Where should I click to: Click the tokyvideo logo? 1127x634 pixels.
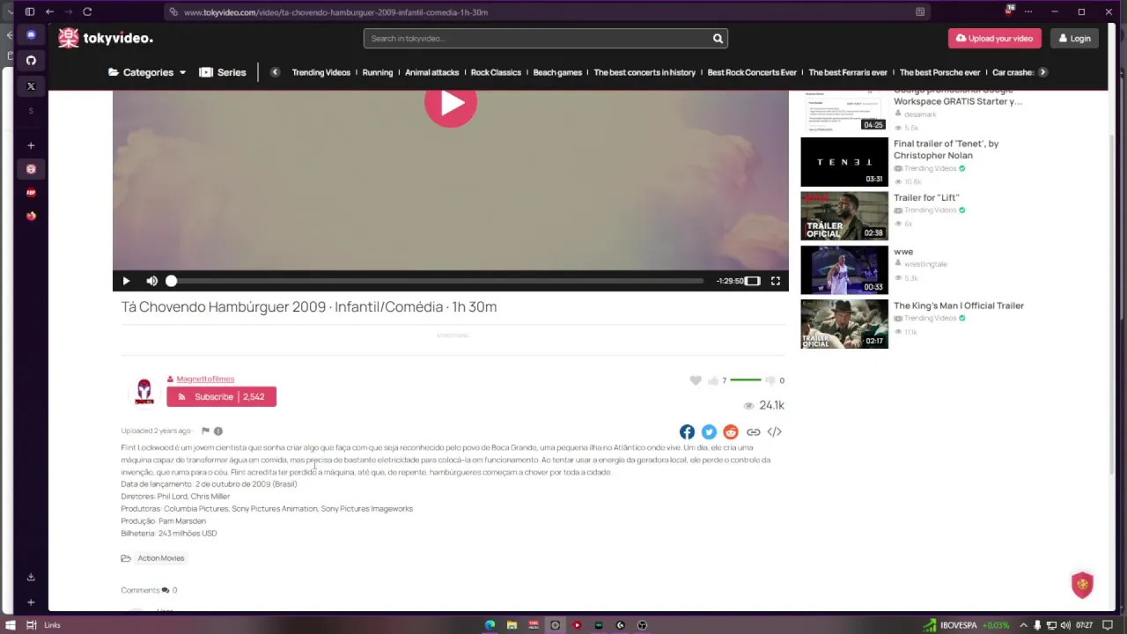point(106,38)
